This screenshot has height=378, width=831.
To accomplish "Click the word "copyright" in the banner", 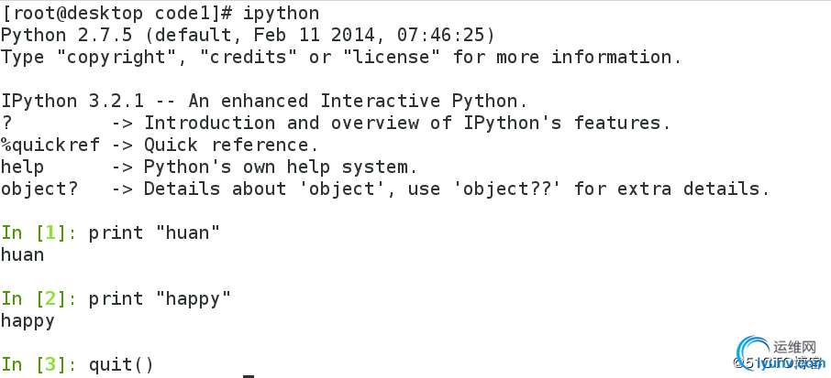I will pyautogui.click(x=121, y=57).
